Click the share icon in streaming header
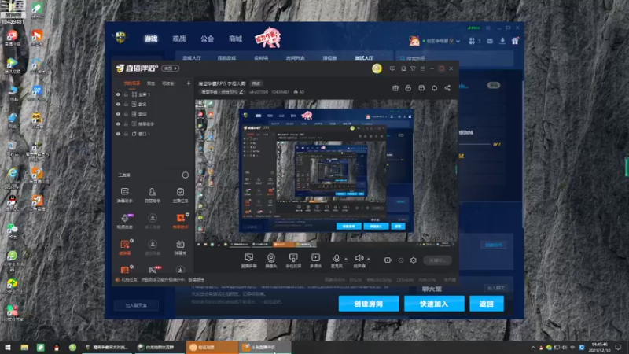This screenshot has width=629, height=354. 447,88
